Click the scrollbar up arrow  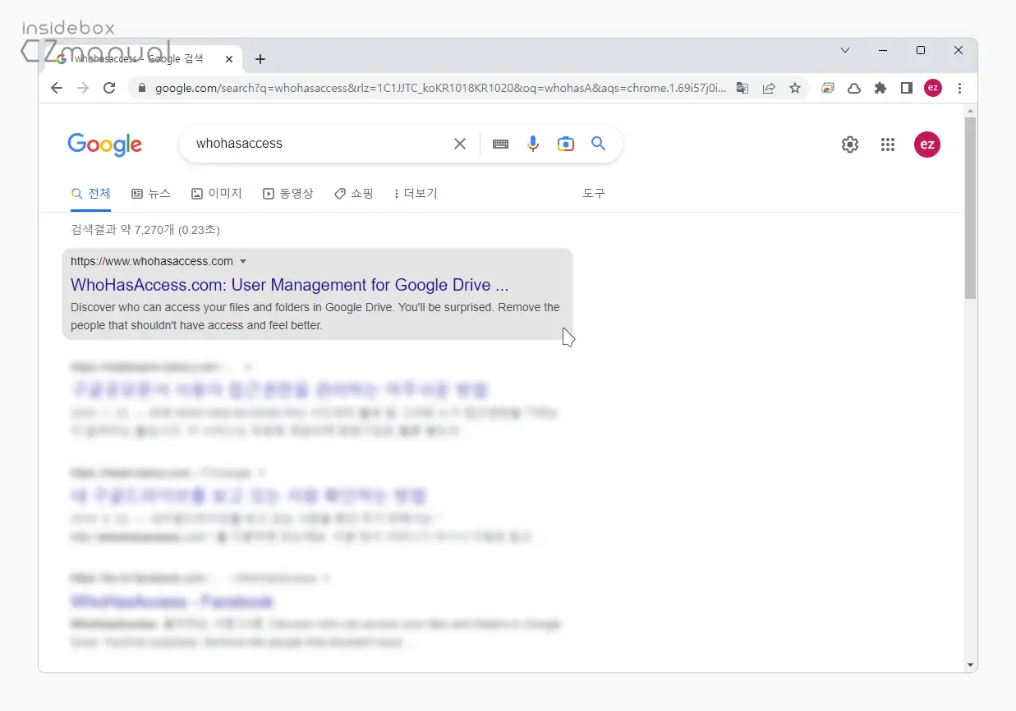[970, 110]
